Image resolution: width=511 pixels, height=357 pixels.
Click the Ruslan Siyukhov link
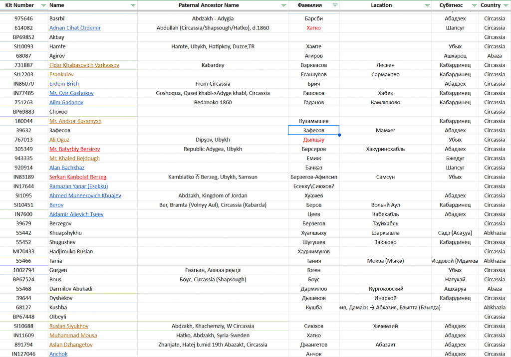[69, 326]
